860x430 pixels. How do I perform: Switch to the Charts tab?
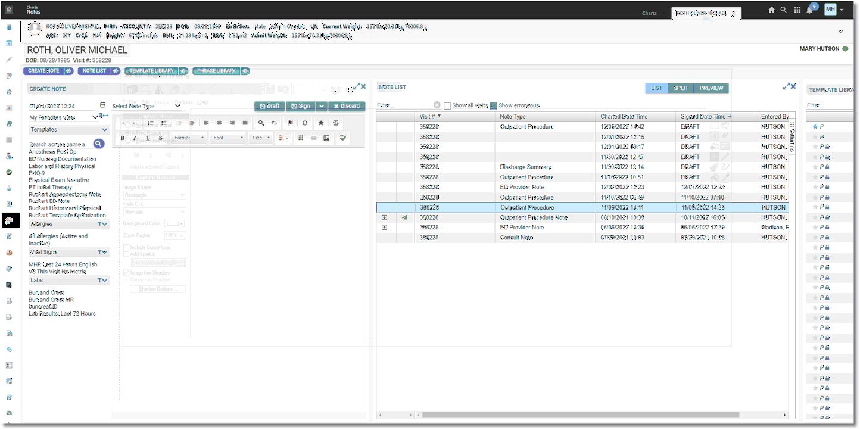[x=649, y=13]
